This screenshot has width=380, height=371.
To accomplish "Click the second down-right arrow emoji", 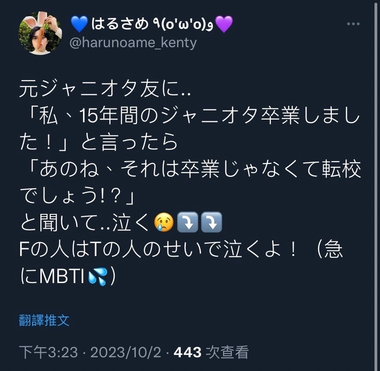I will click(x=211, y=222).
